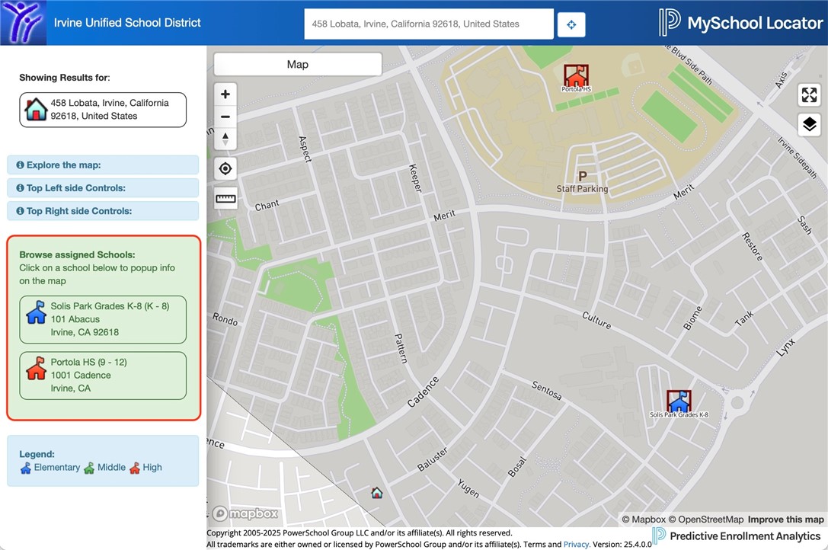
Task: Click the zoom out minus button
Action: 225,117
